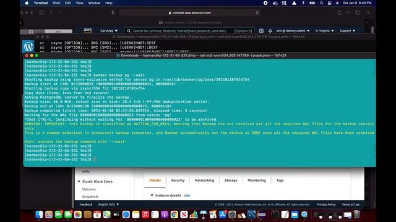Open the Edit menu
This screenshot has height=222, width=396.
click(x=68, y=3)
